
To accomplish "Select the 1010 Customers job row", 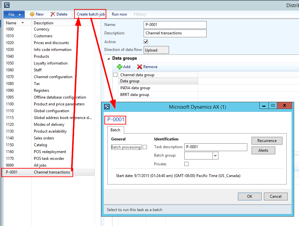I will [49, 36].
